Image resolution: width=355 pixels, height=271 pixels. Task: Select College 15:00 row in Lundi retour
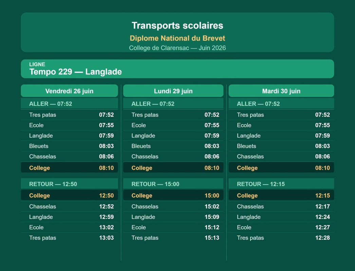click(173, 195)
